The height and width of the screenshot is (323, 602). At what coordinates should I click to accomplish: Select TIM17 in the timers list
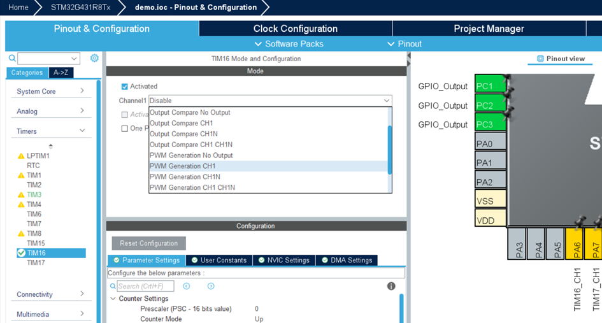point(36,262)
